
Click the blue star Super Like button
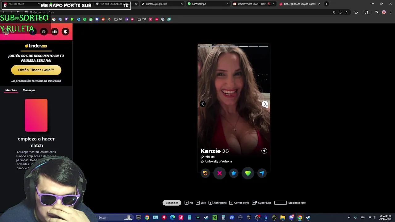pyautogui.click(x=234, y=173)
